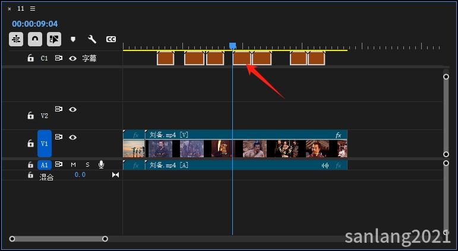
Task: Mute the A1 audio track
Action: click(x=74, y=164)
